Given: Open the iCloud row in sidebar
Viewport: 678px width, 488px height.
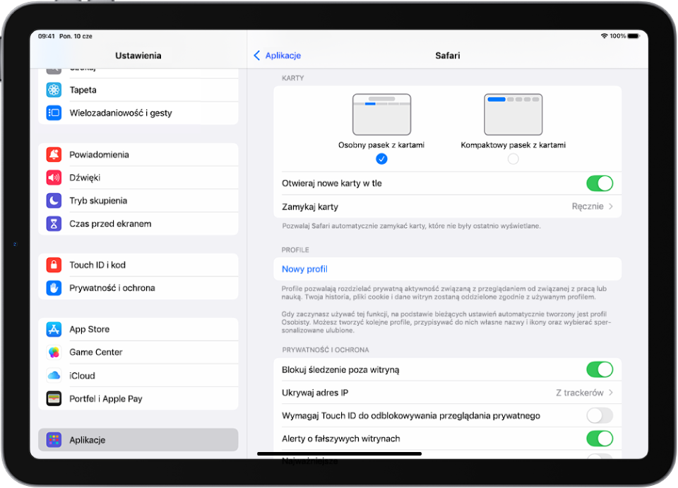Looking at the screenshot, I should (138, 376).
